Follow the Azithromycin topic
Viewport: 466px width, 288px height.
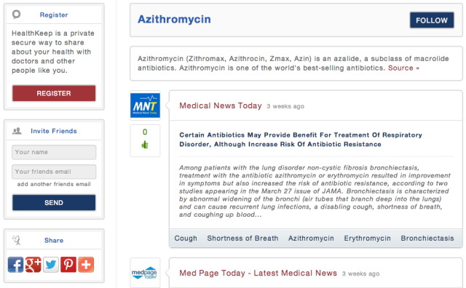[x=432, y=20]
